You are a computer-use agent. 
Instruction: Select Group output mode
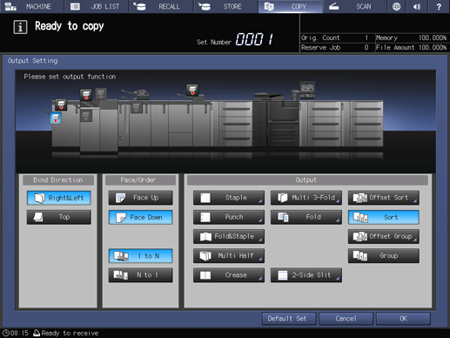[x=384, y=256]
